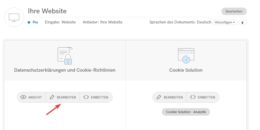260x130 pixels.
Task: Delete the document with the trash icon
Action: click(x=242, y=22)
